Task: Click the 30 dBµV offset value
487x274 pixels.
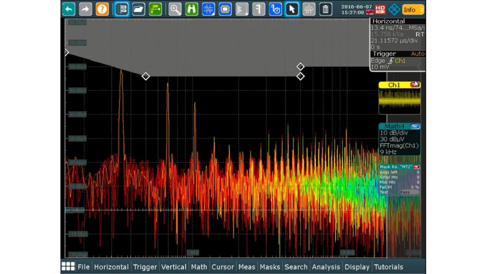Action: click(392, 139)
